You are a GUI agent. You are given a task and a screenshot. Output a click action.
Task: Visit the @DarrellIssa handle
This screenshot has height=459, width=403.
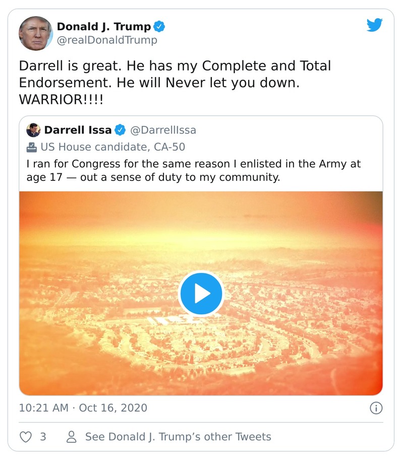click(x=163, y=130)
